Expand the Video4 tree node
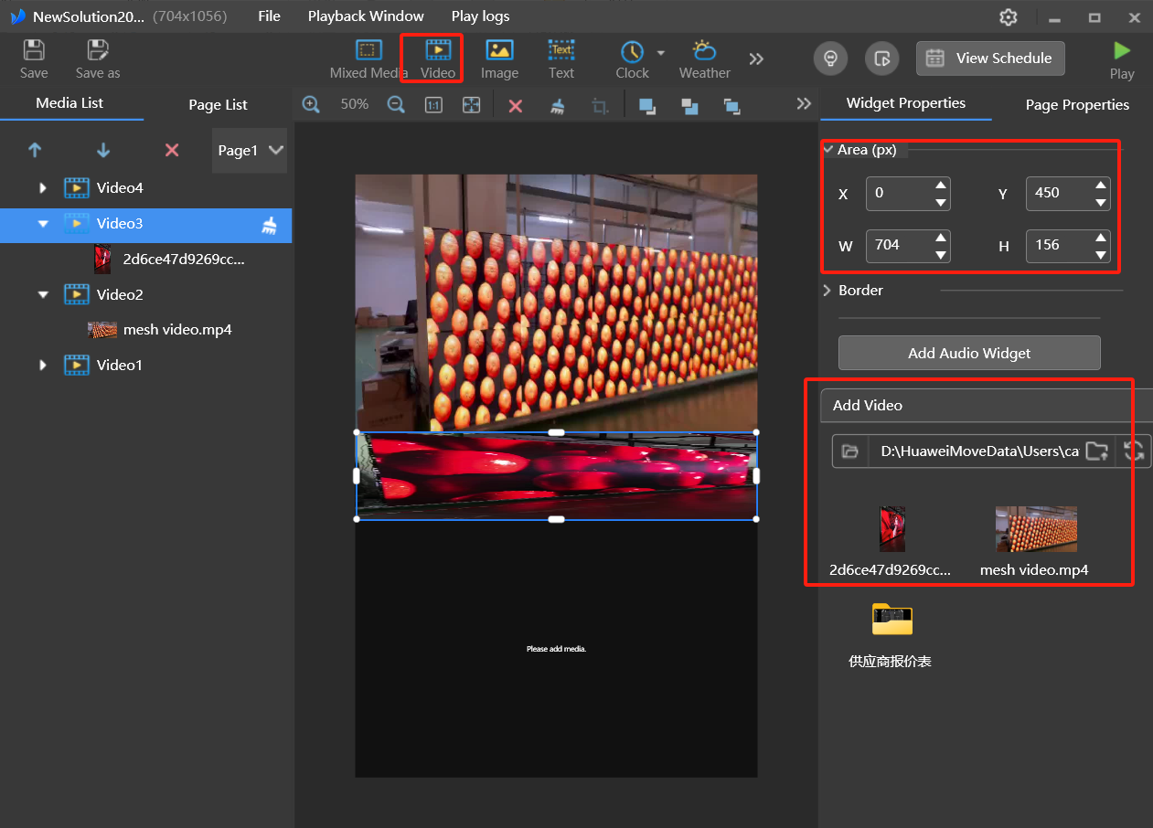Image resolution: width=1153 pixels, height=828 pixels. 42,188
